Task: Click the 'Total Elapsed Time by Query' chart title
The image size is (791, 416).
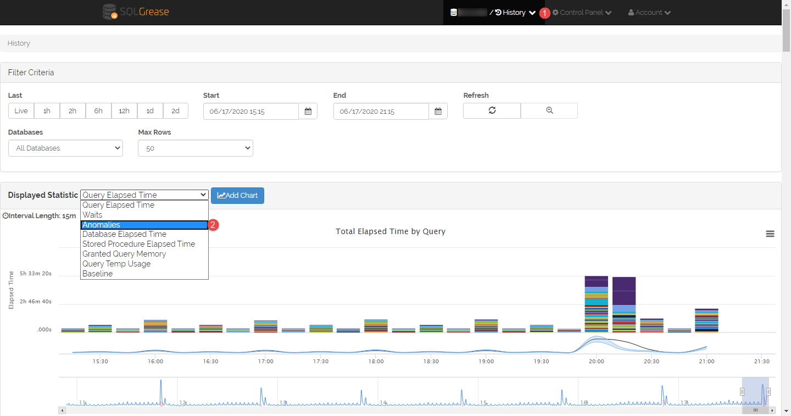Action: point(391,231)
